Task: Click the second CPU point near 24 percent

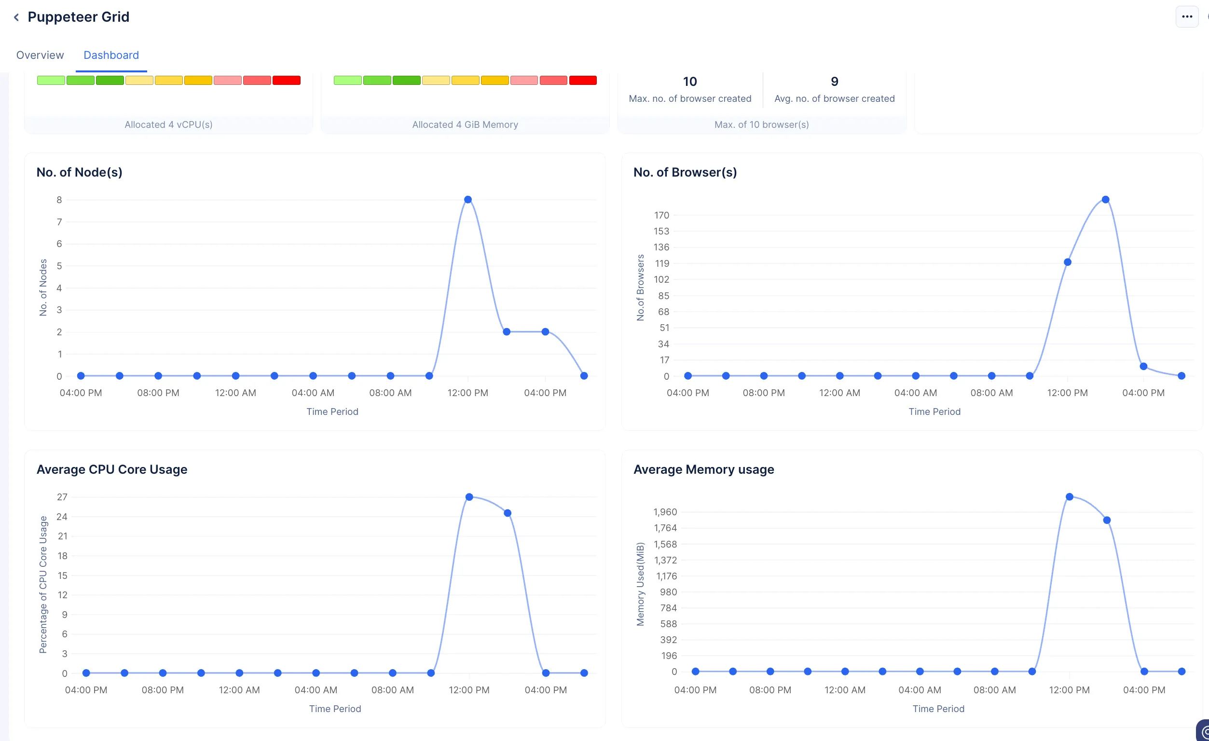Action: point(508,513)
